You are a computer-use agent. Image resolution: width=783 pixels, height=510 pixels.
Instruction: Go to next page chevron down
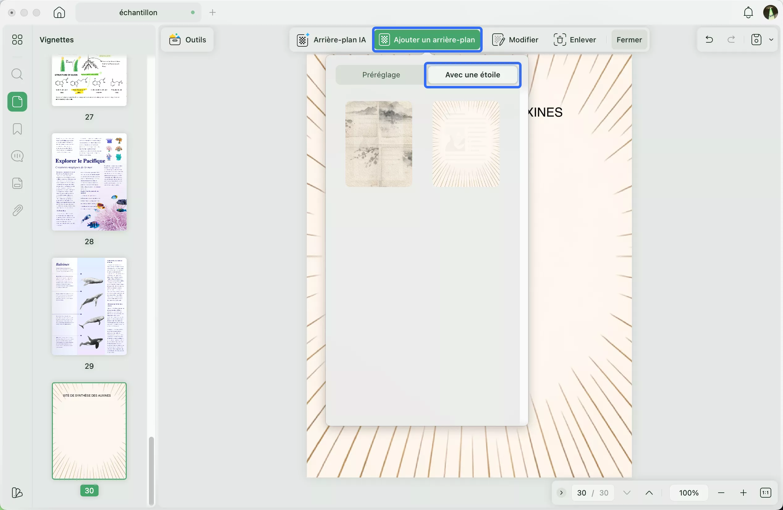click(627, 493)
